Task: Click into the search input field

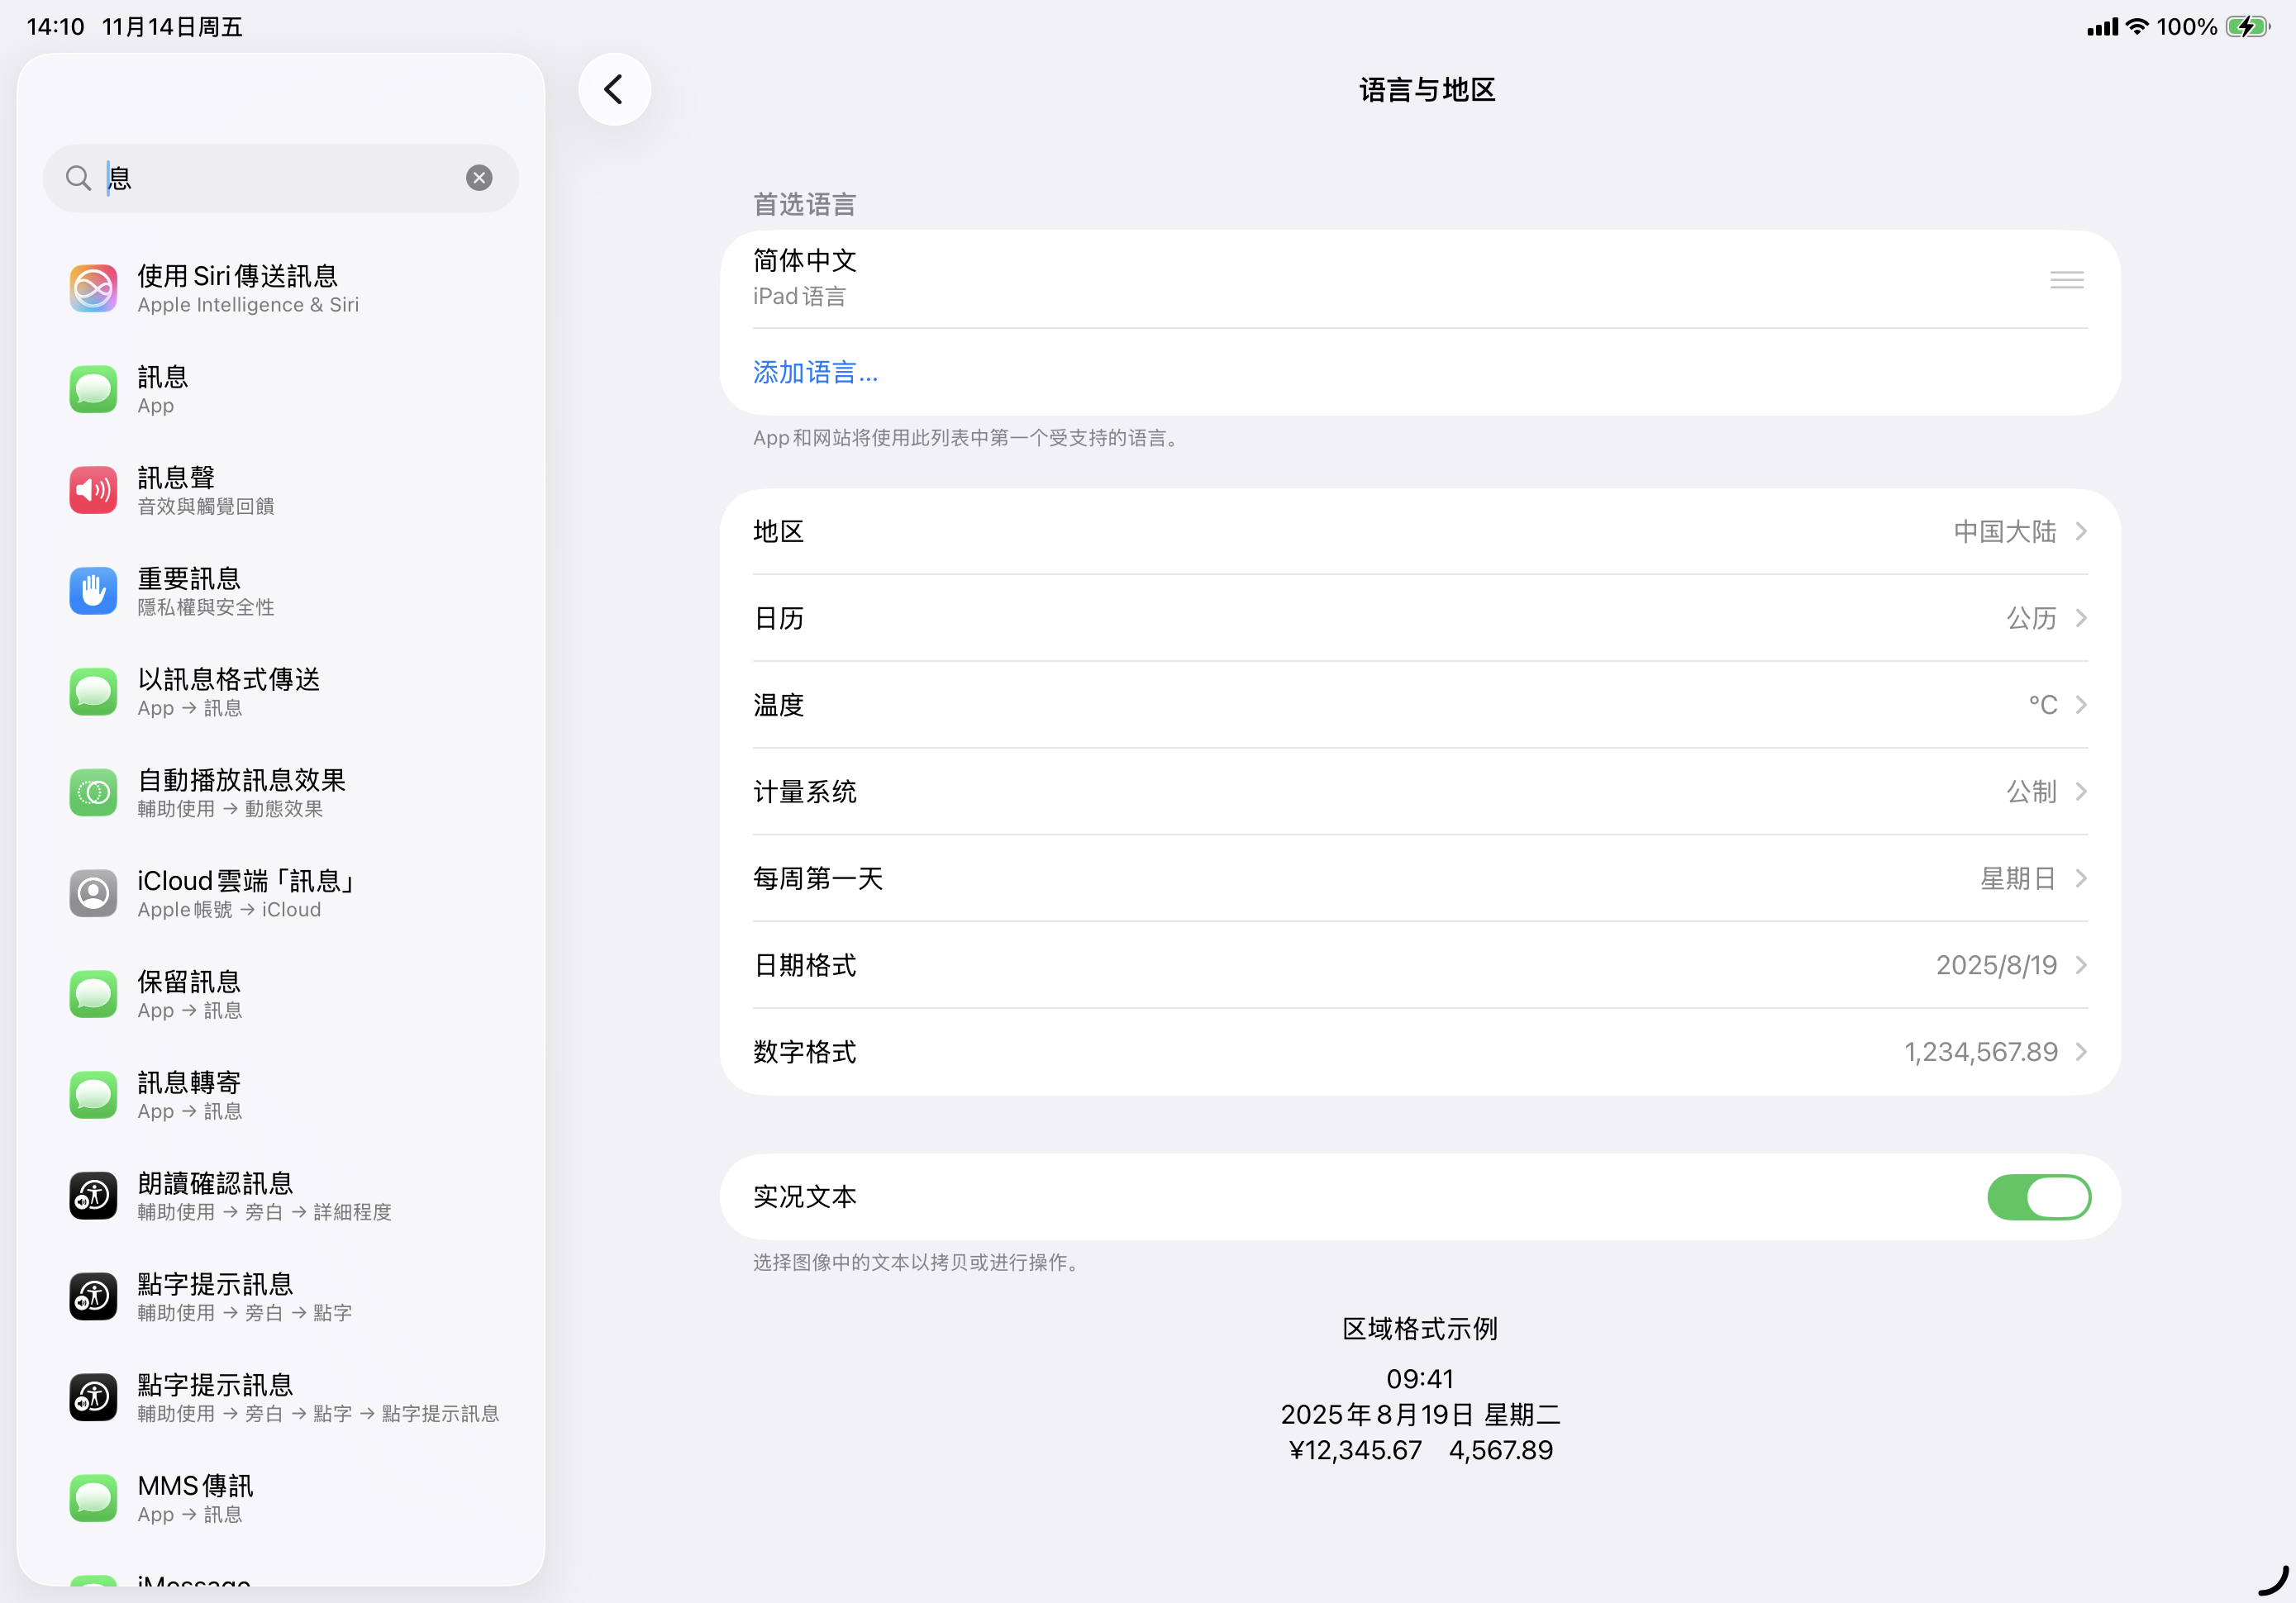Action: point(280,178)
